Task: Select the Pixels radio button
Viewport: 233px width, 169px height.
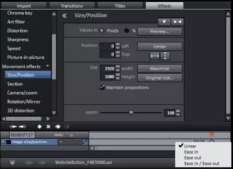Action: pyautogui.click(x=102, y=31)
